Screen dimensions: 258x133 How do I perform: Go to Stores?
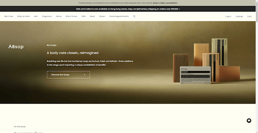pyautogui.click(x=102, y=16)
